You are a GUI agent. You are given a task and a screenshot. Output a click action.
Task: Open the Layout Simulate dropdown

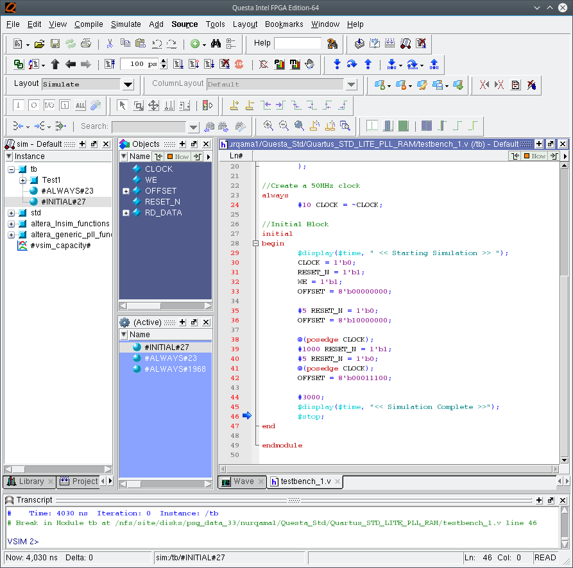[x=128, y=85]
